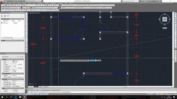Click Pan realtime icon in Standard toolbar

tap(36, 5)
